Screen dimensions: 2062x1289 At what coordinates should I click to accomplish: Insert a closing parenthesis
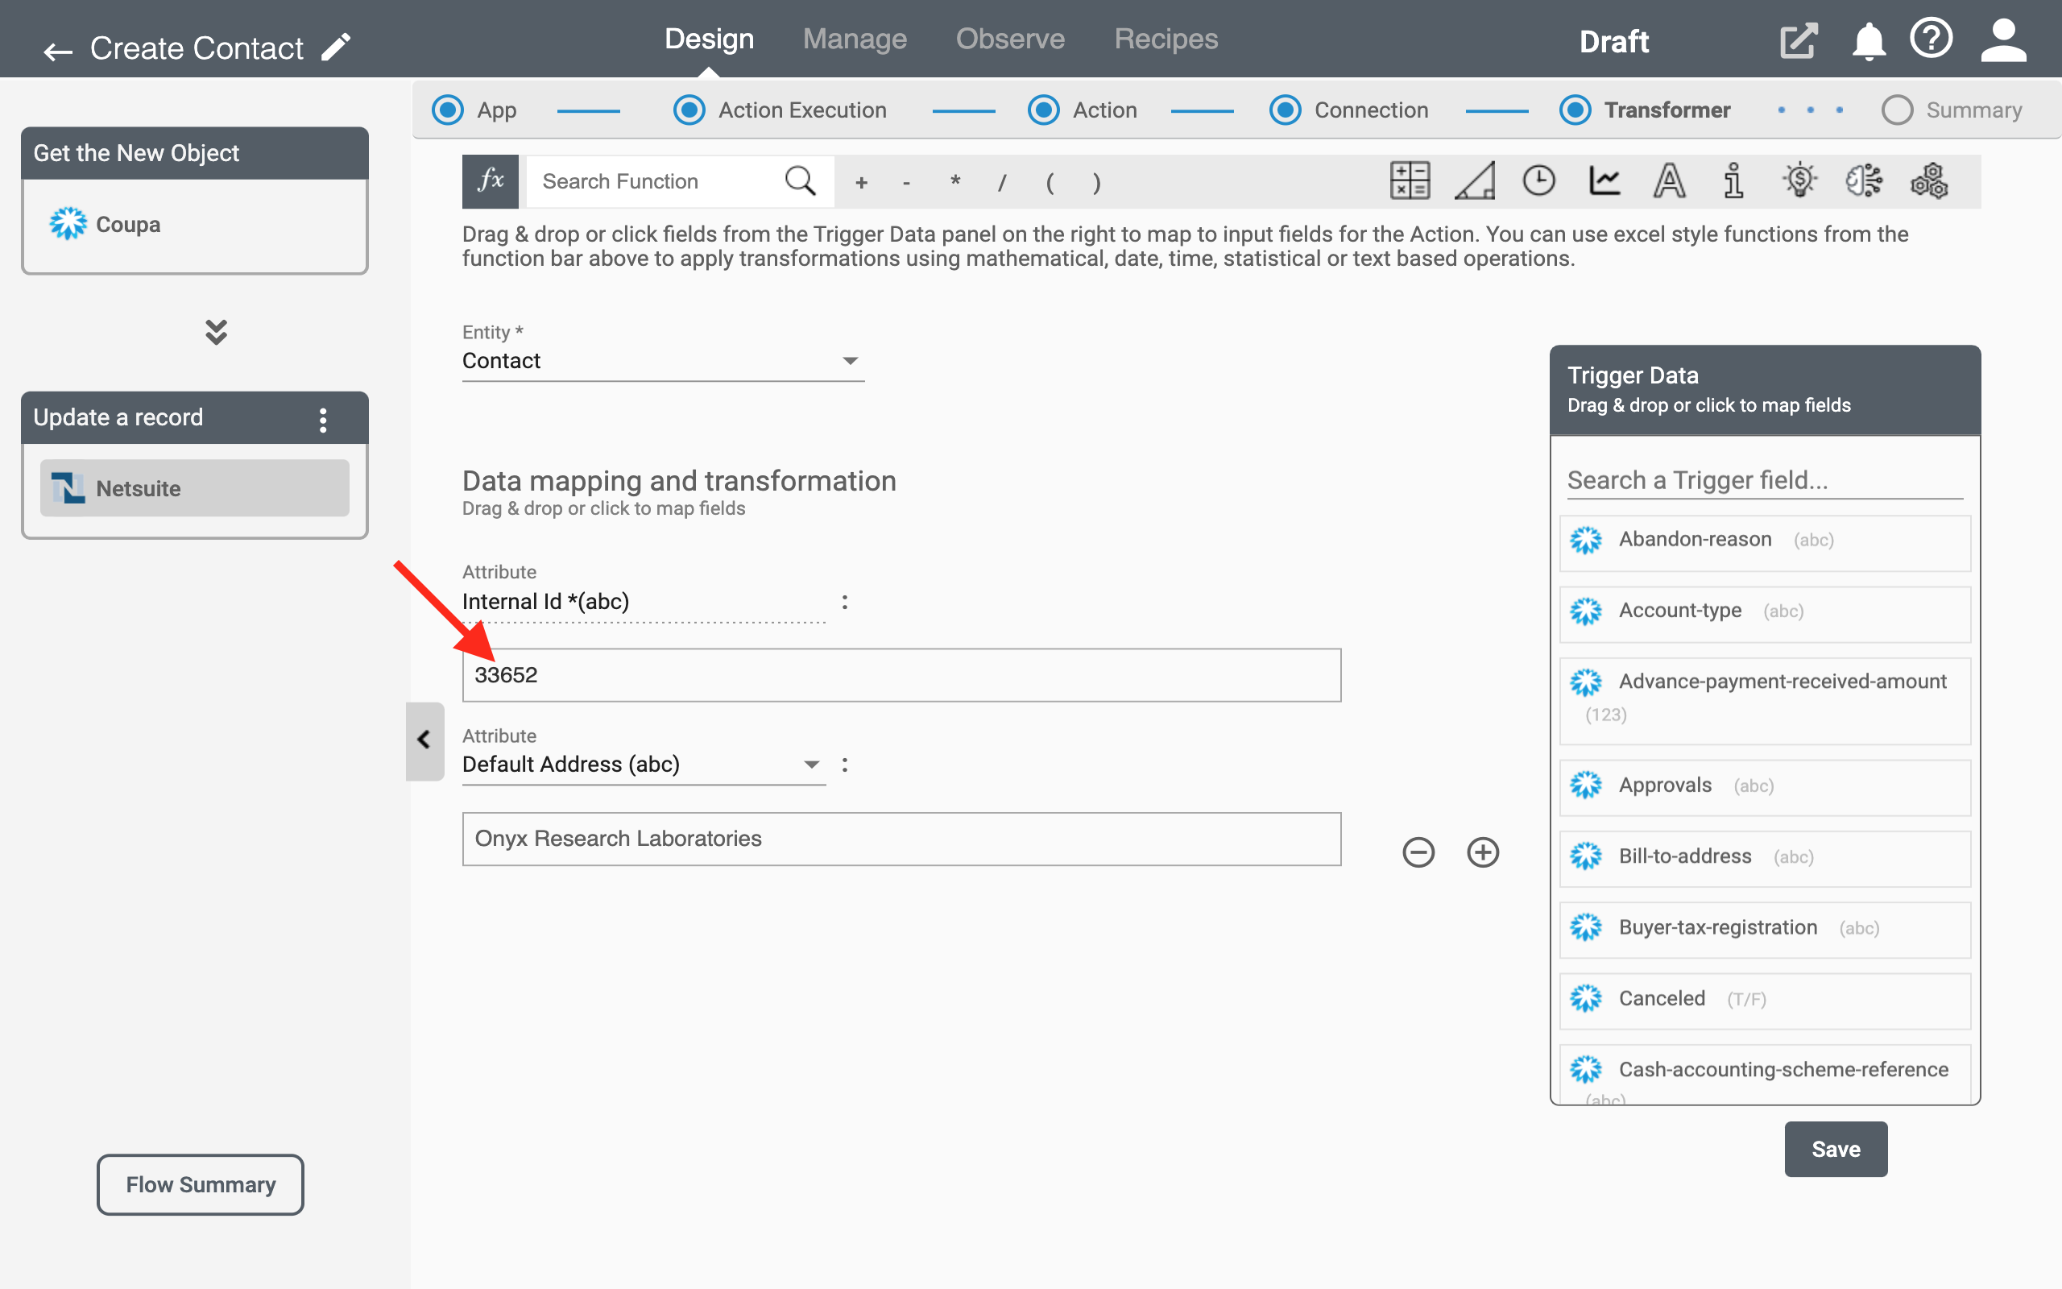[1096, 182]
